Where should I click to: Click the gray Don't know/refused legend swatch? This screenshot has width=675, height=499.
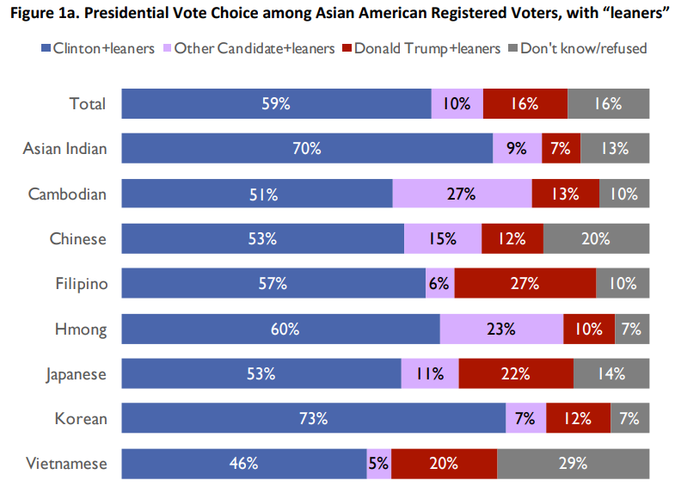tap(513, 49)
